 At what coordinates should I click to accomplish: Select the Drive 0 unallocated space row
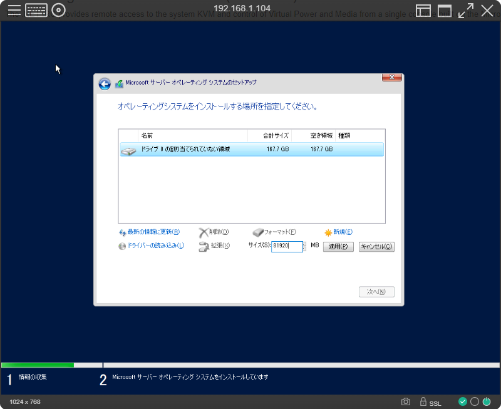(252, 149)
